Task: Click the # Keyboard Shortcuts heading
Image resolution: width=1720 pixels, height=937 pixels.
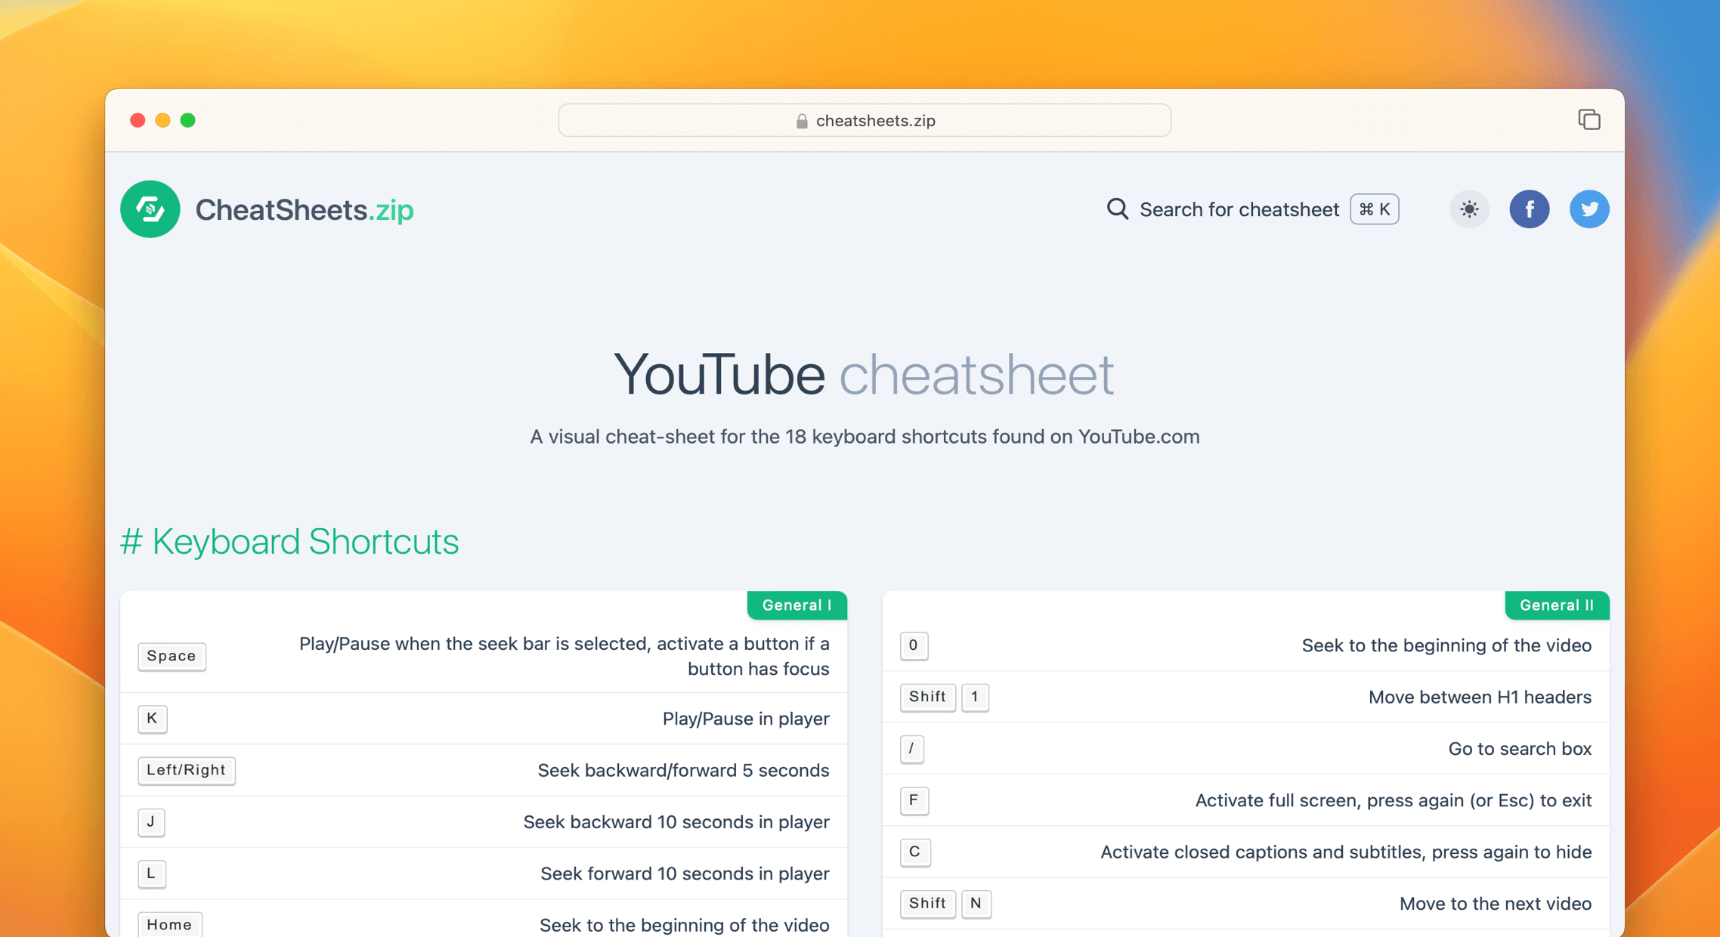Action: [x=290, y=541]
